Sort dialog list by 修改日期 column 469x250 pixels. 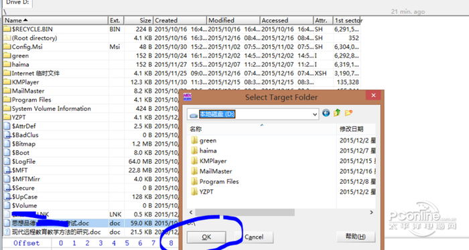click(356, 129)
